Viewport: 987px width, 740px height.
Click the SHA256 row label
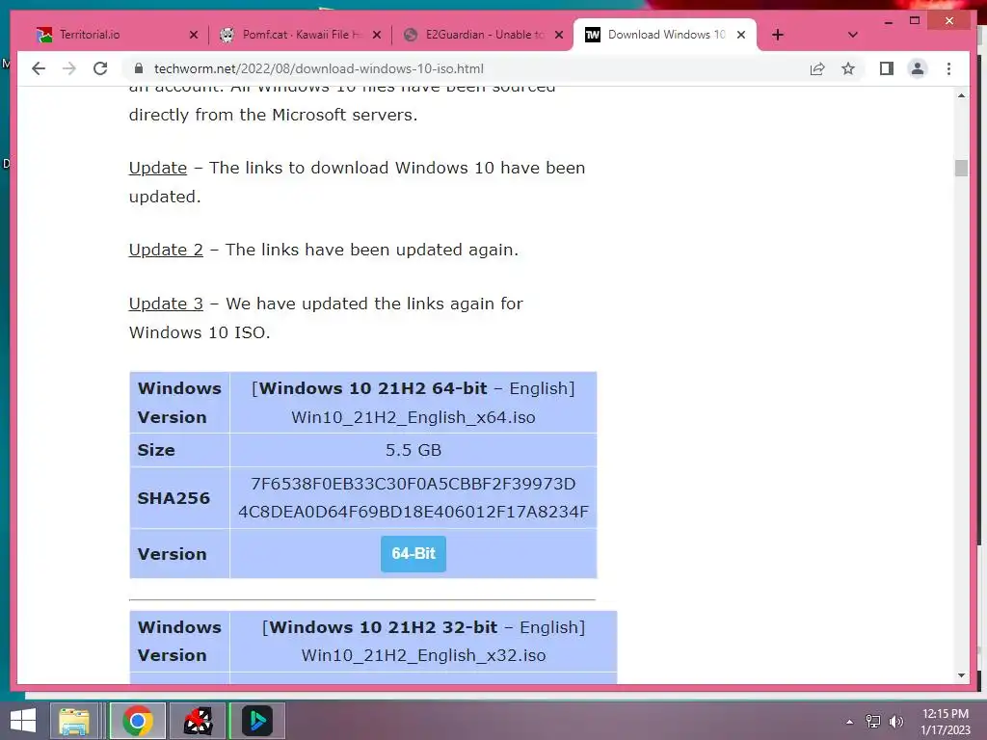coord(173,498)
